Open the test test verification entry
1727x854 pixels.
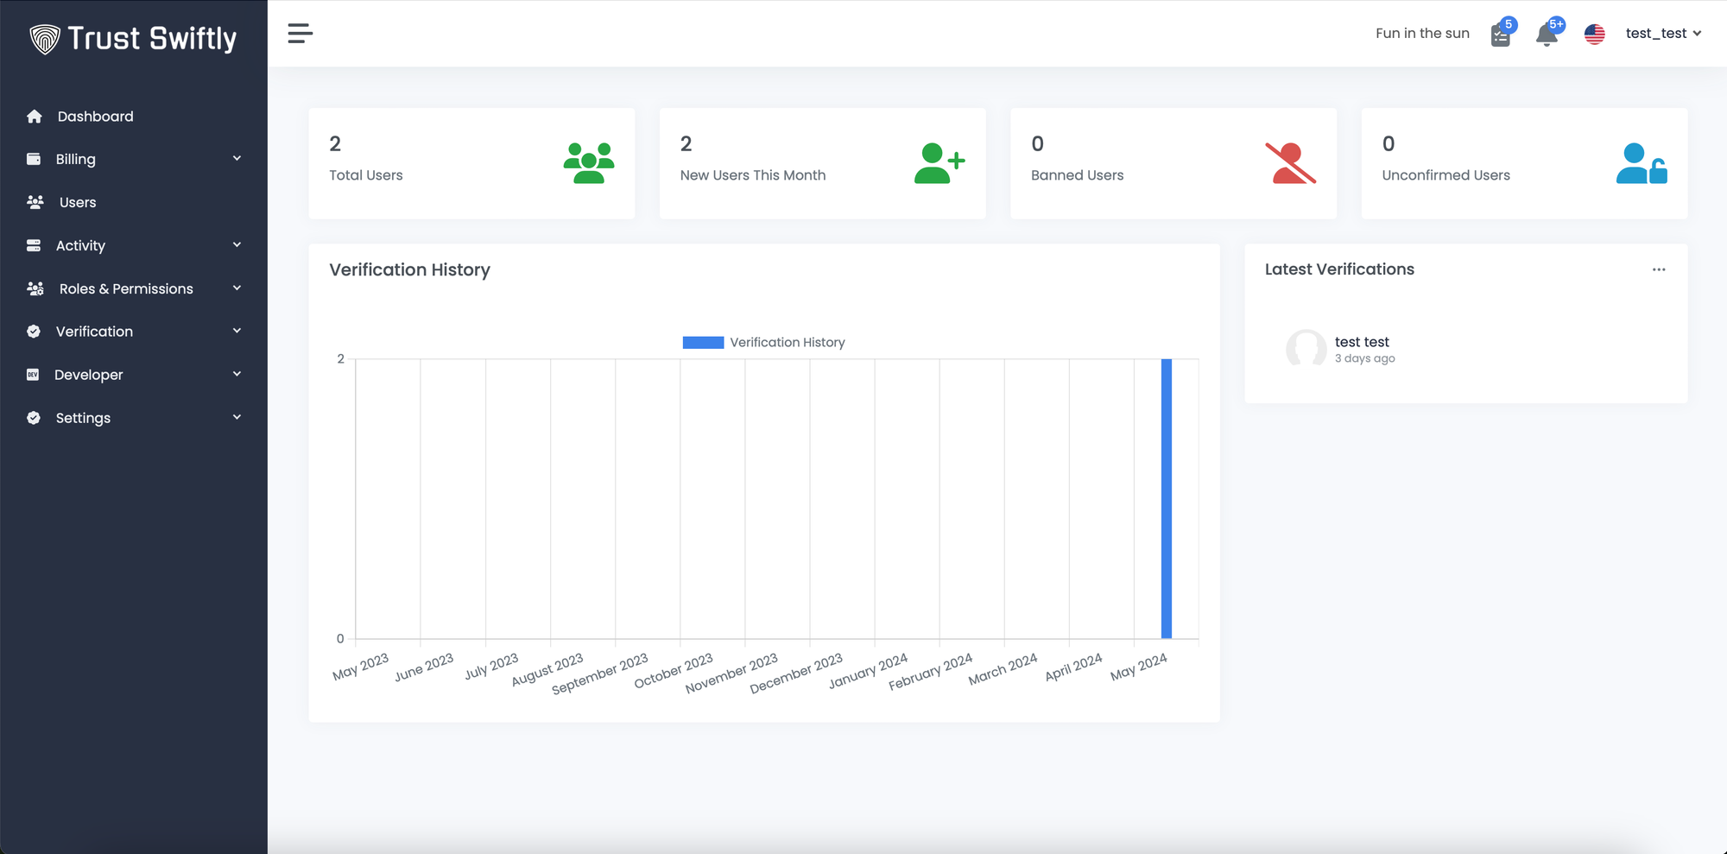pos(1362,342)
